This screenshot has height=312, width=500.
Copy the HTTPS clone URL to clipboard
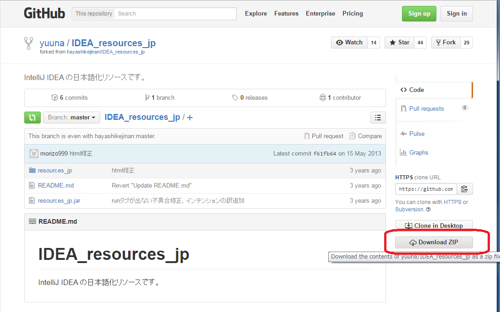pos(465,189)
